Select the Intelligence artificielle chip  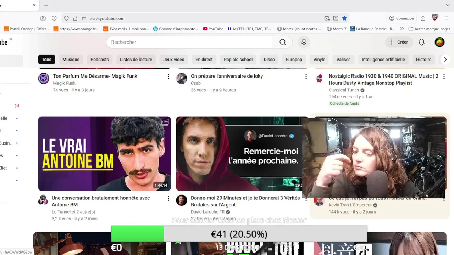383,59
